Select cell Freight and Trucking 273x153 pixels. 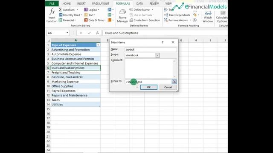[76, 72]
